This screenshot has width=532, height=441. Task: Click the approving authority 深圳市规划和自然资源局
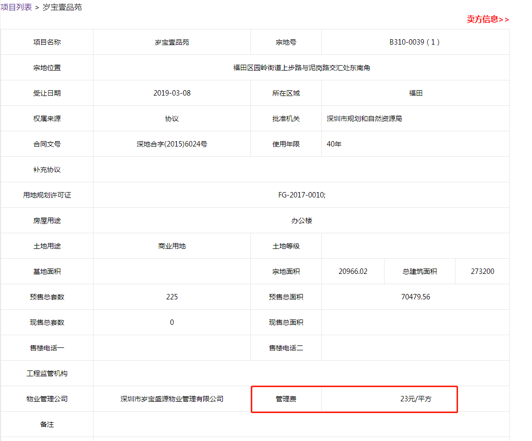[364, 119]
